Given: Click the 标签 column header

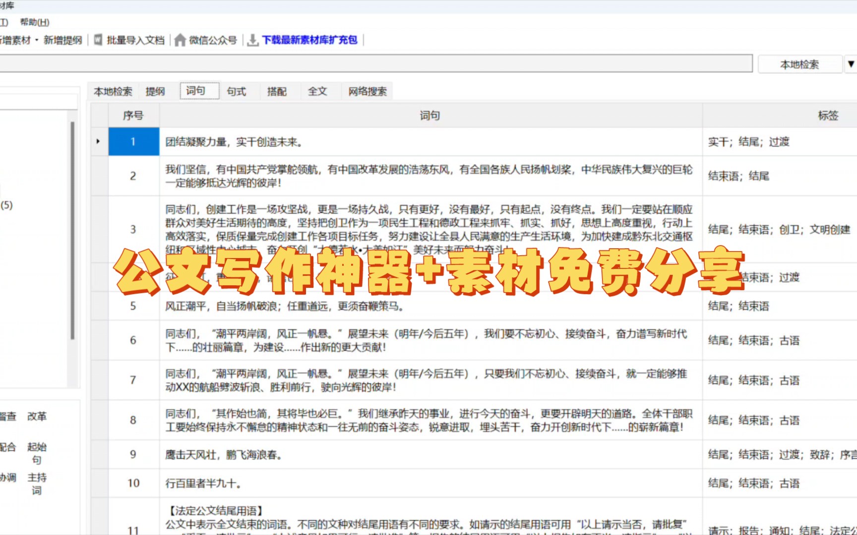Looking at the screenshot, I should pyautogui.click(x=828, y=115).
